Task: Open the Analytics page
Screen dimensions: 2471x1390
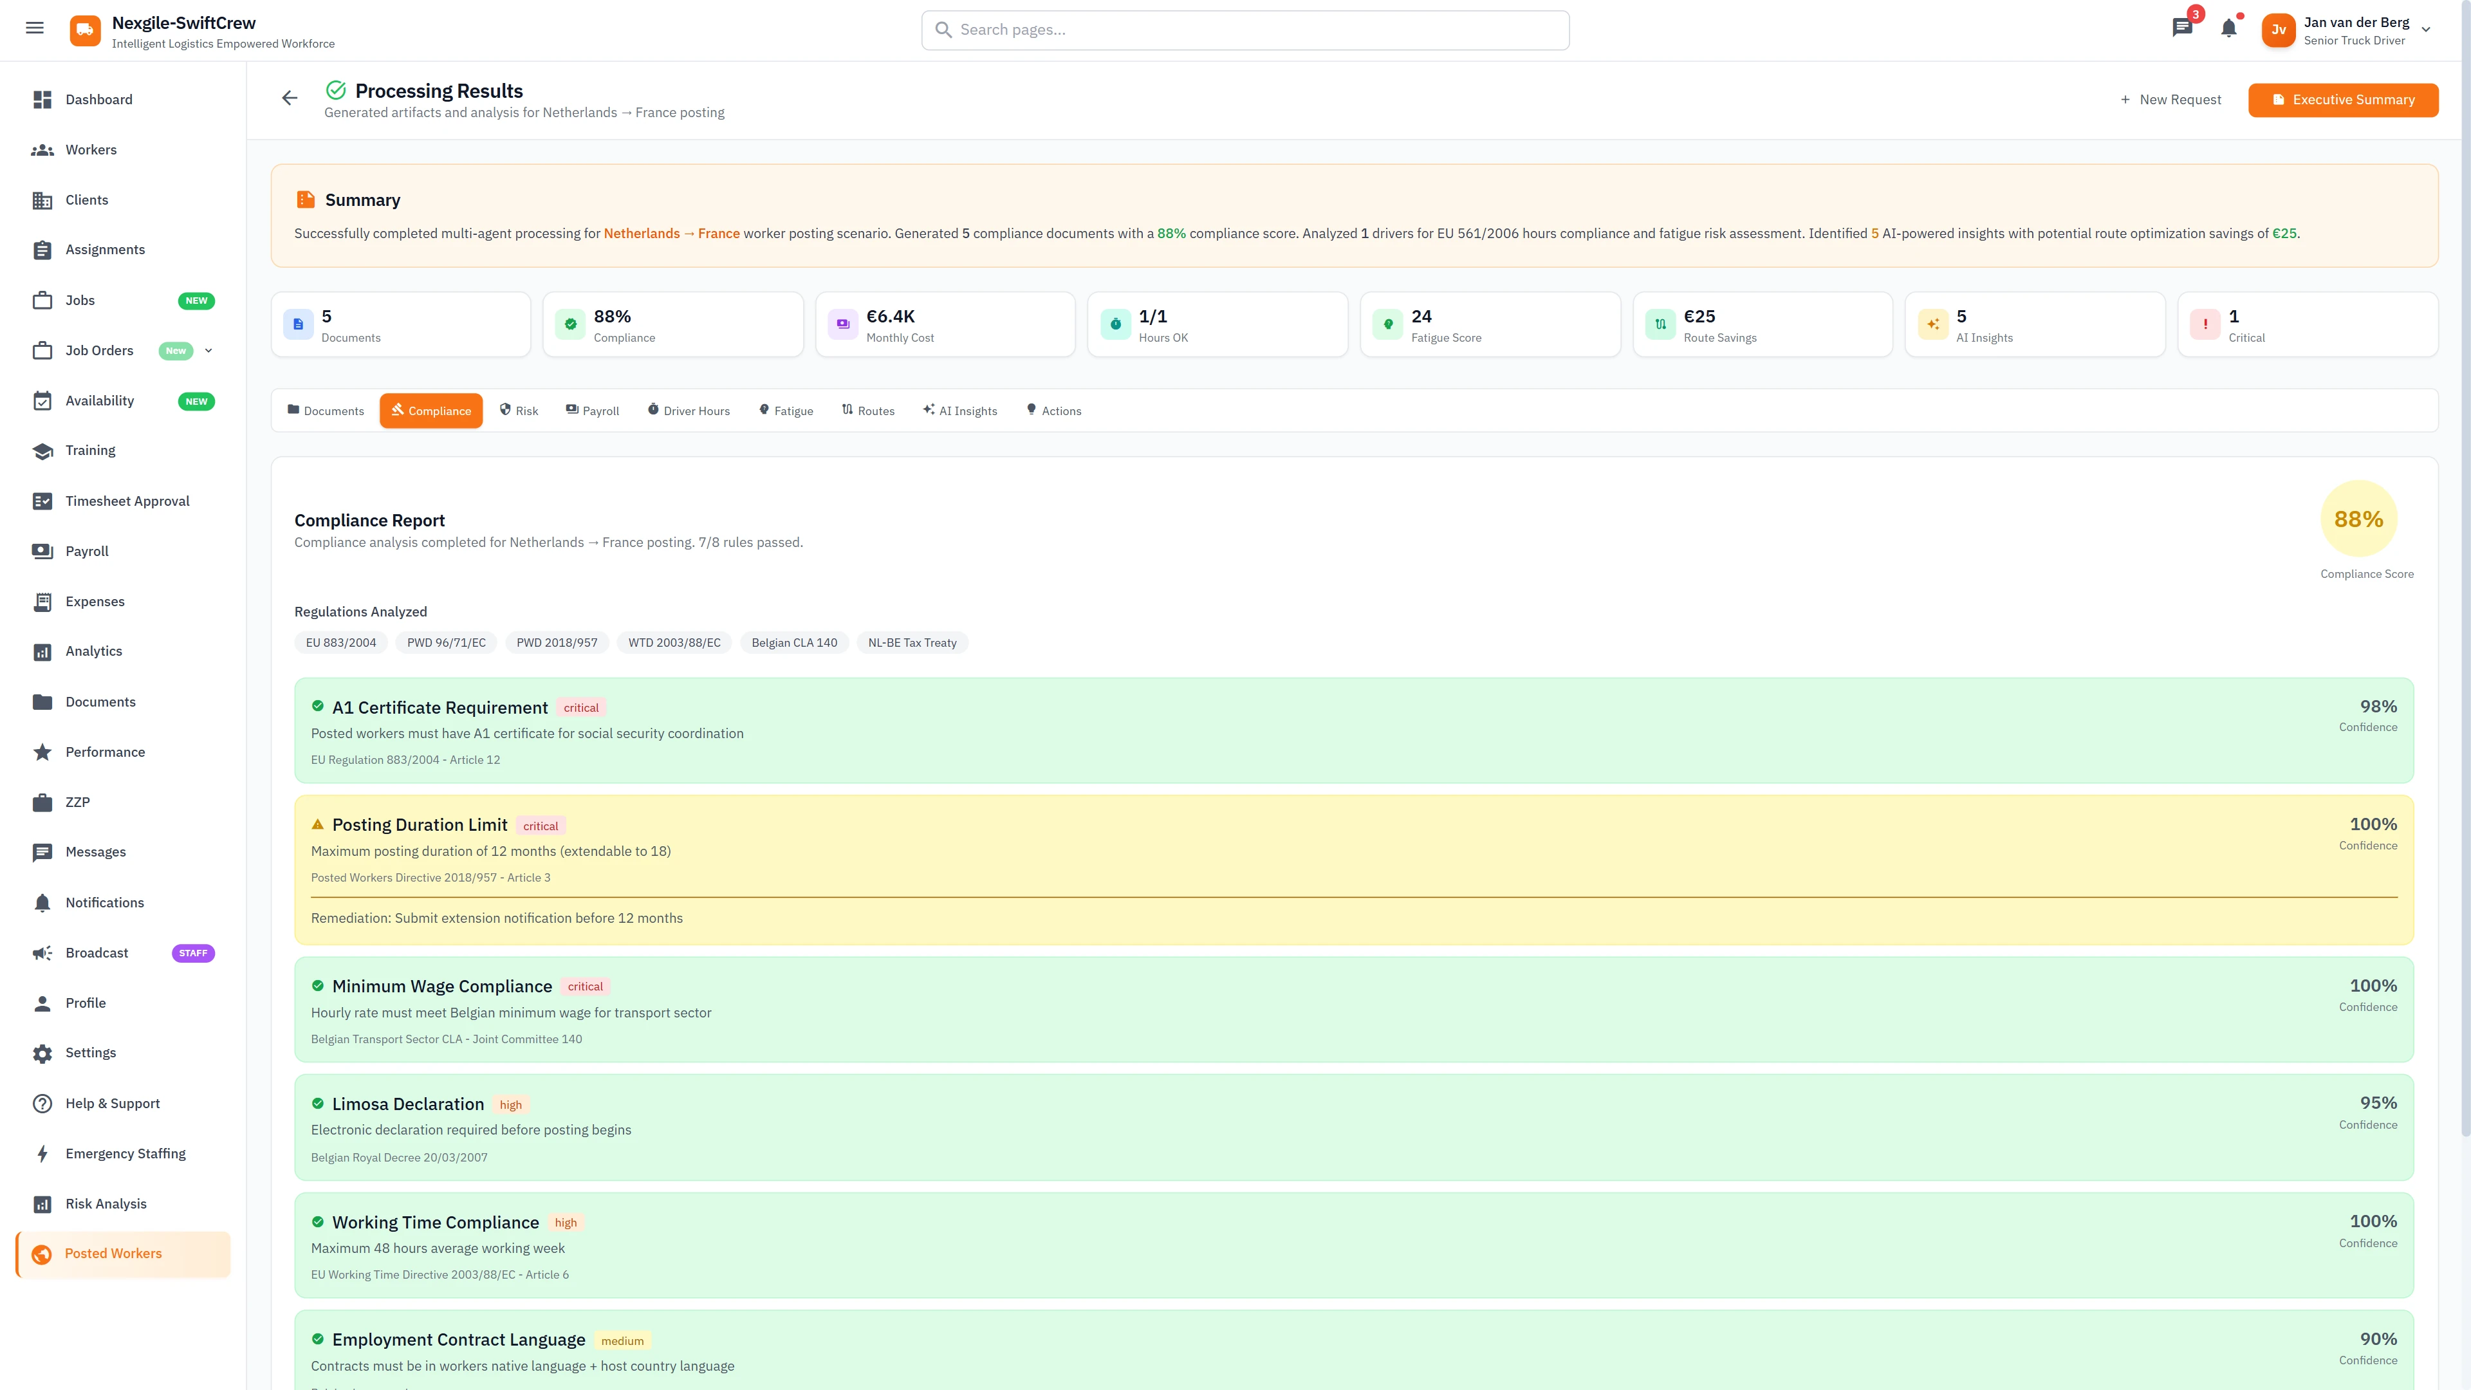Action: click(x=93, y=651)
